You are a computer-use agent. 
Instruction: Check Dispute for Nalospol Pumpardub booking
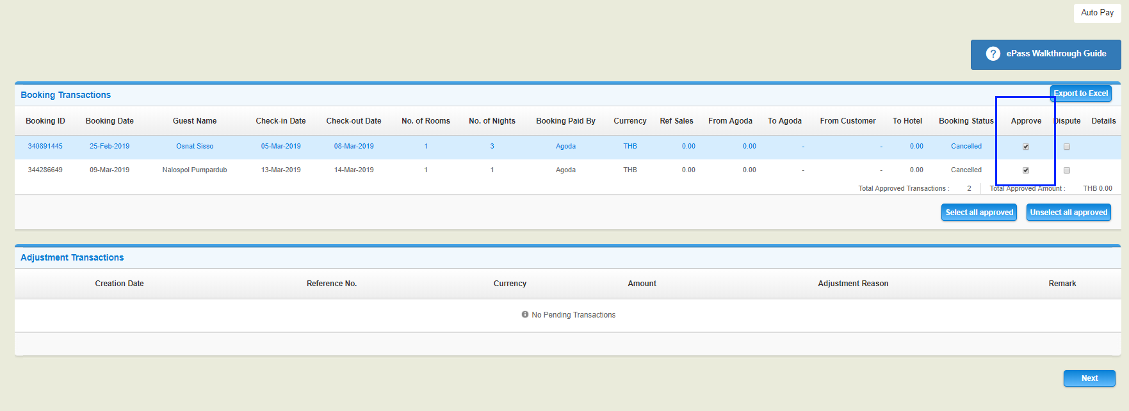click(x=1066, y=170)
